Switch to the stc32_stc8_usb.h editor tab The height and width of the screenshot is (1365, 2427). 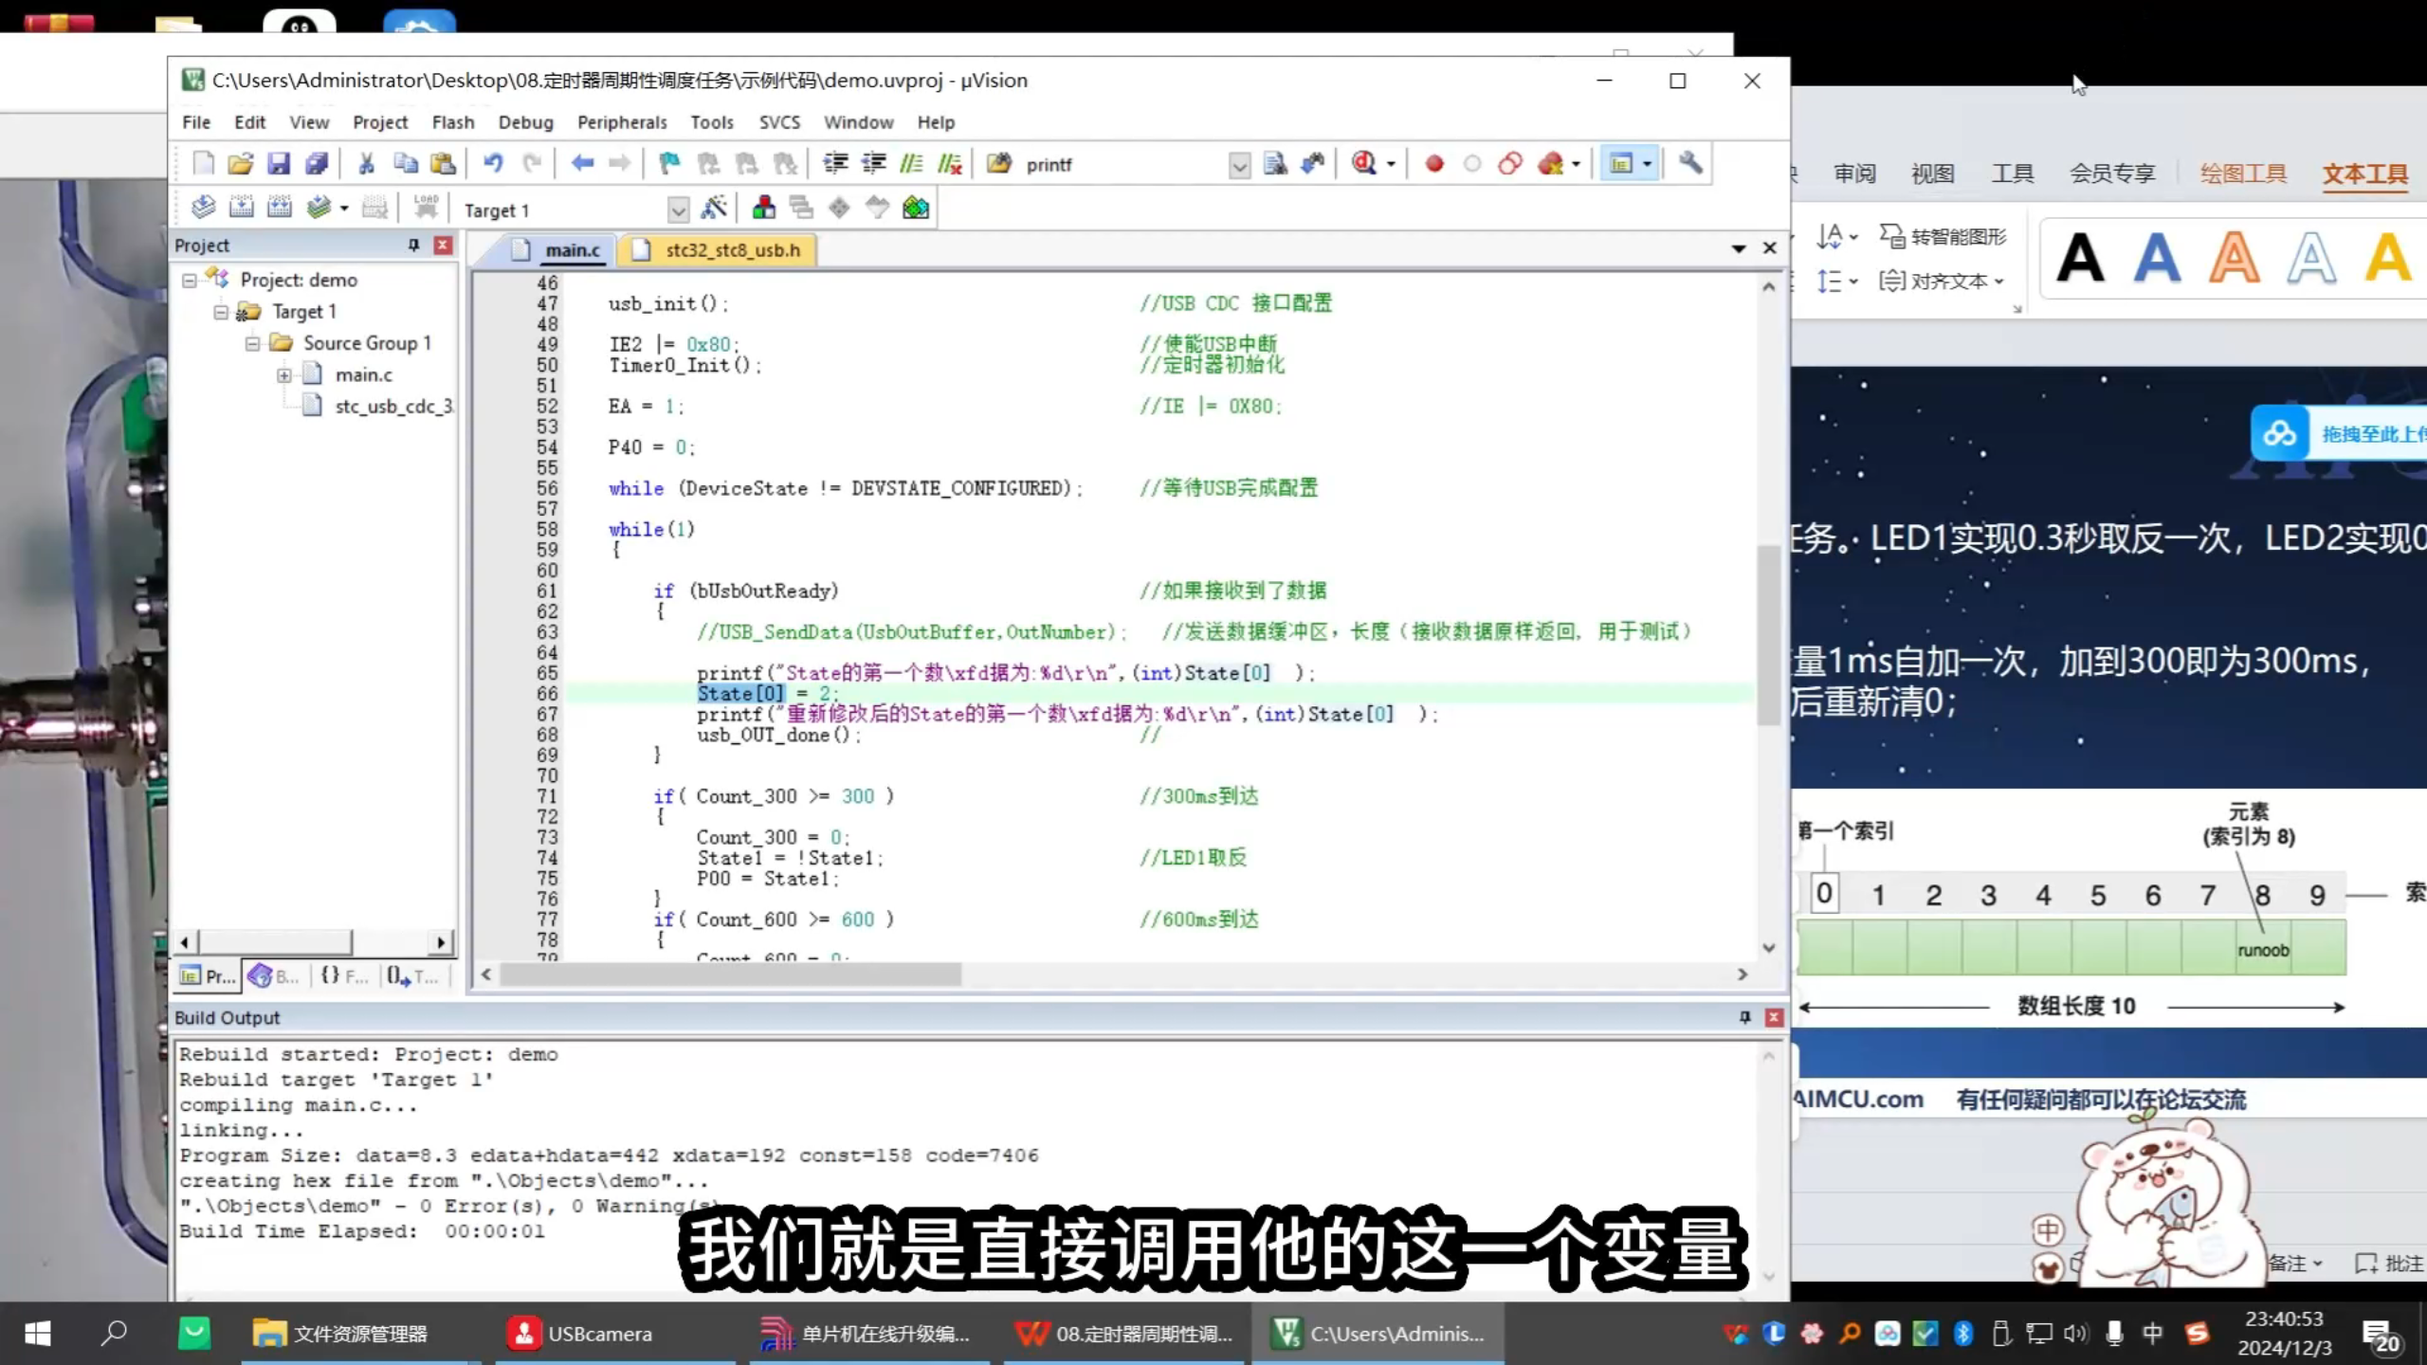pyautogui.click(x=730, y=250)
